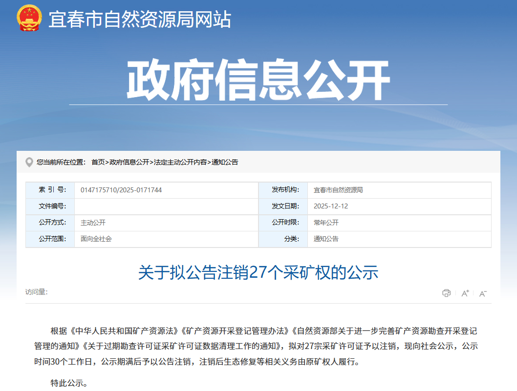
Task: Click the national emblem logo
Action: [x=29, y=20]
